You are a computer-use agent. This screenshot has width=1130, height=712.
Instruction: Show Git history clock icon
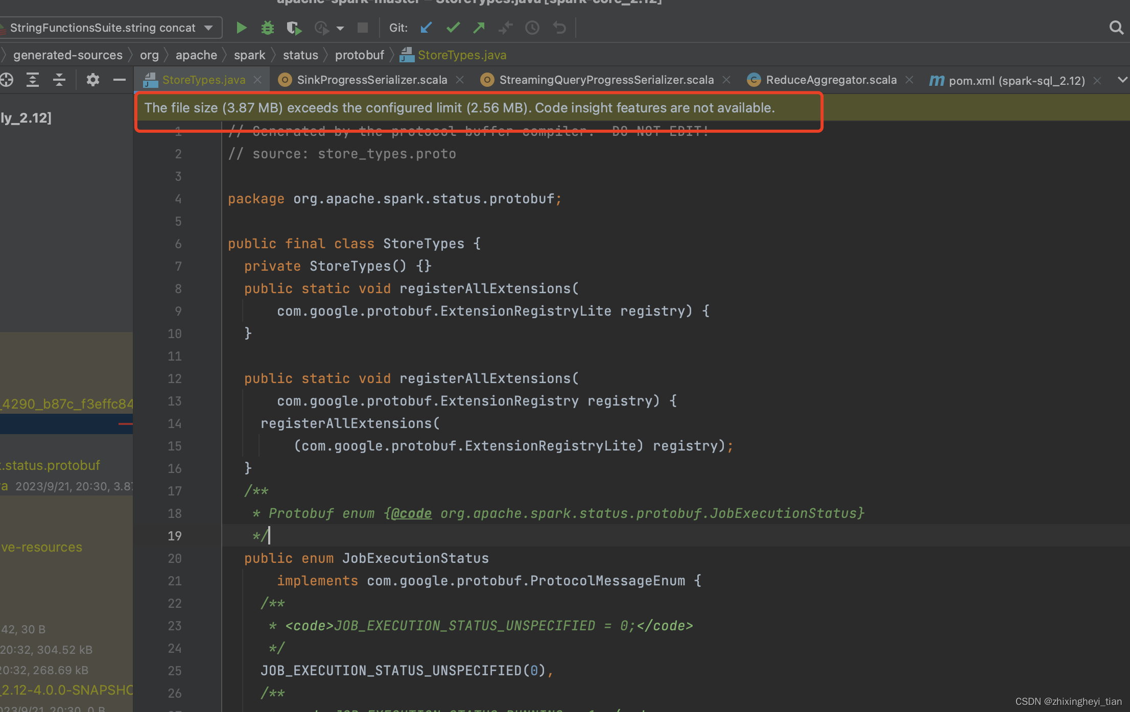click(x=532, y=28)
